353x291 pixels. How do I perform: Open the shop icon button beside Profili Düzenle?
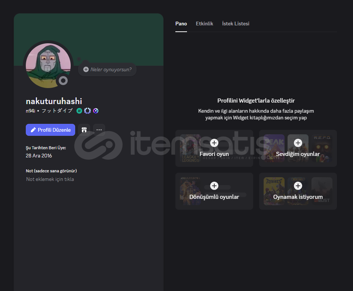[x=84, y=130]
